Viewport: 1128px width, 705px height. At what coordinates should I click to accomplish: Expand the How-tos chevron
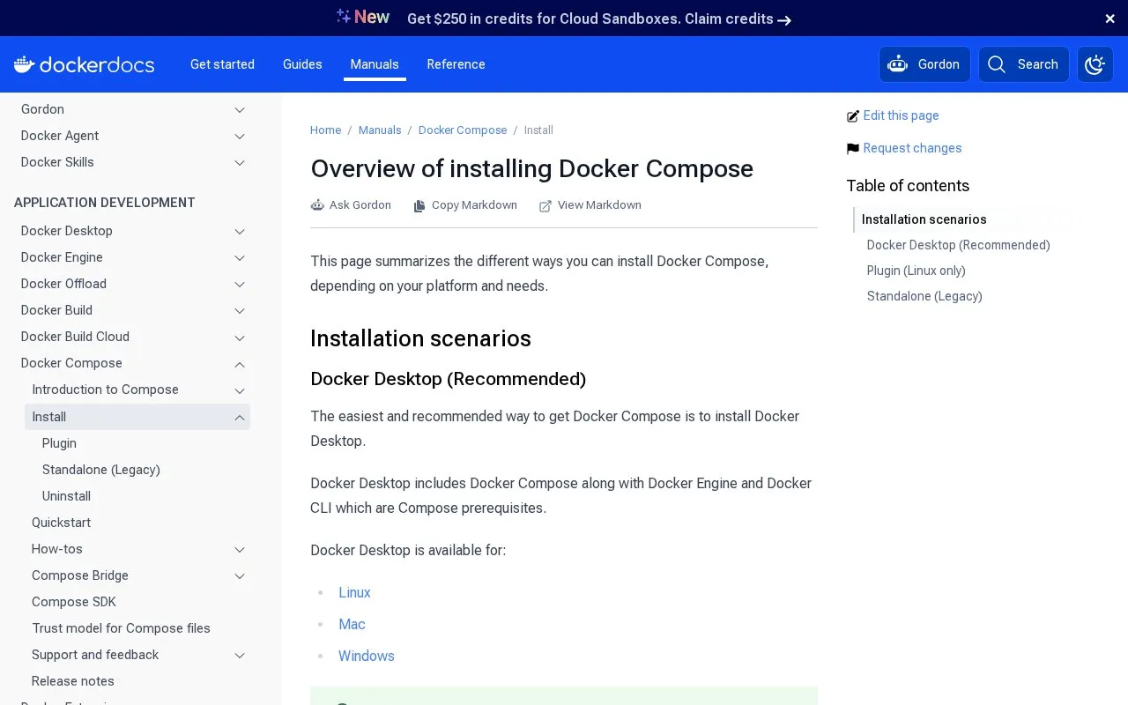[x=240, y=550]
